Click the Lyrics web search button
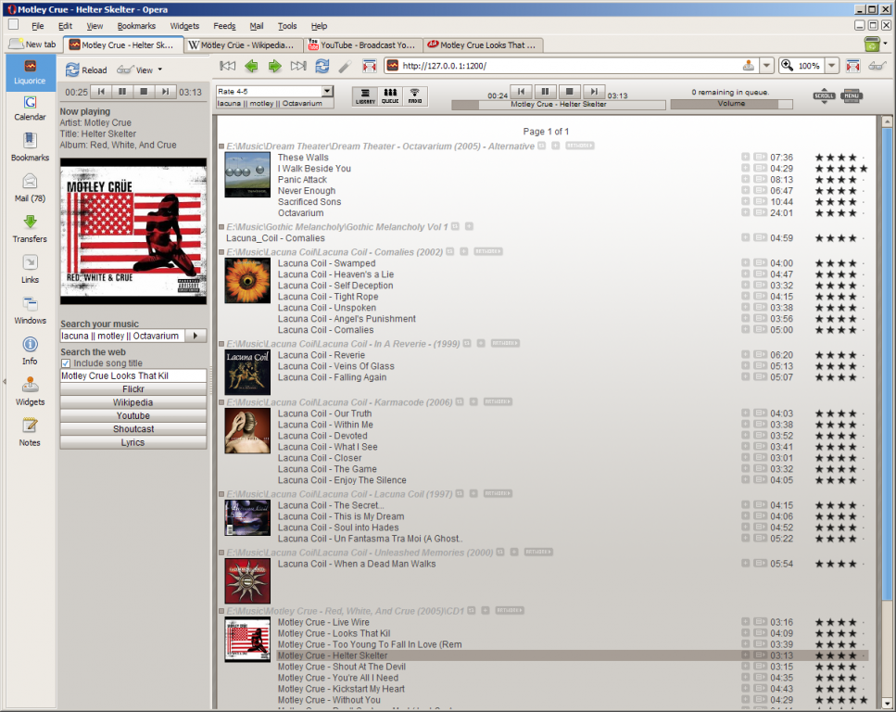896x712 pixels. coord(133,442)
